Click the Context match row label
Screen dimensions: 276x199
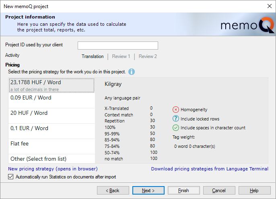pos(119,115)
